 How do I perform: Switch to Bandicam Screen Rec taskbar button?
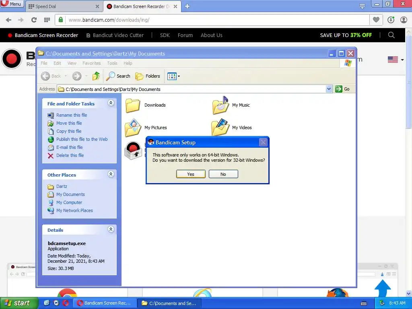(105, 303)
